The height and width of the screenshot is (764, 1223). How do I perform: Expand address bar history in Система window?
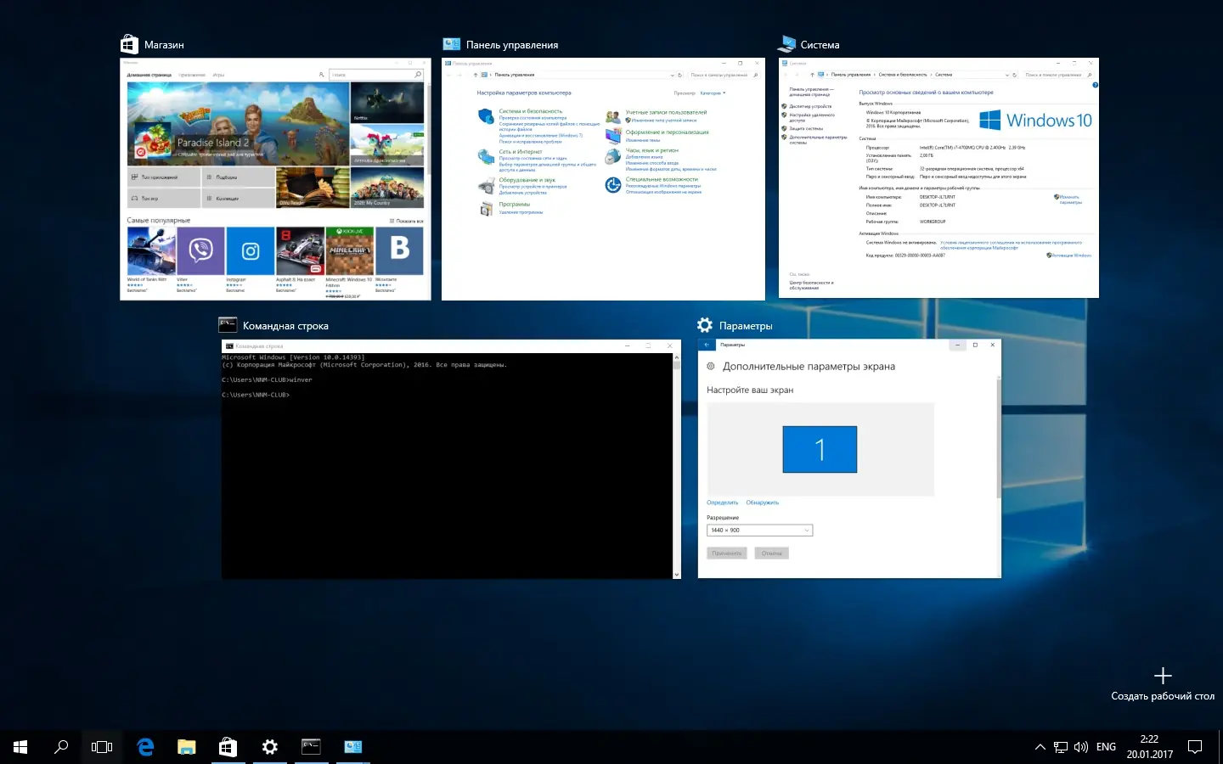pyautogui.click(x=1007, y=75)
